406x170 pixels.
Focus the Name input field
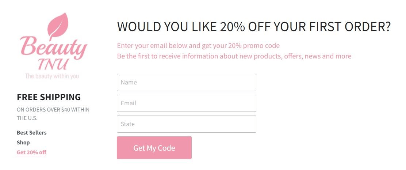tap(186, 82)
